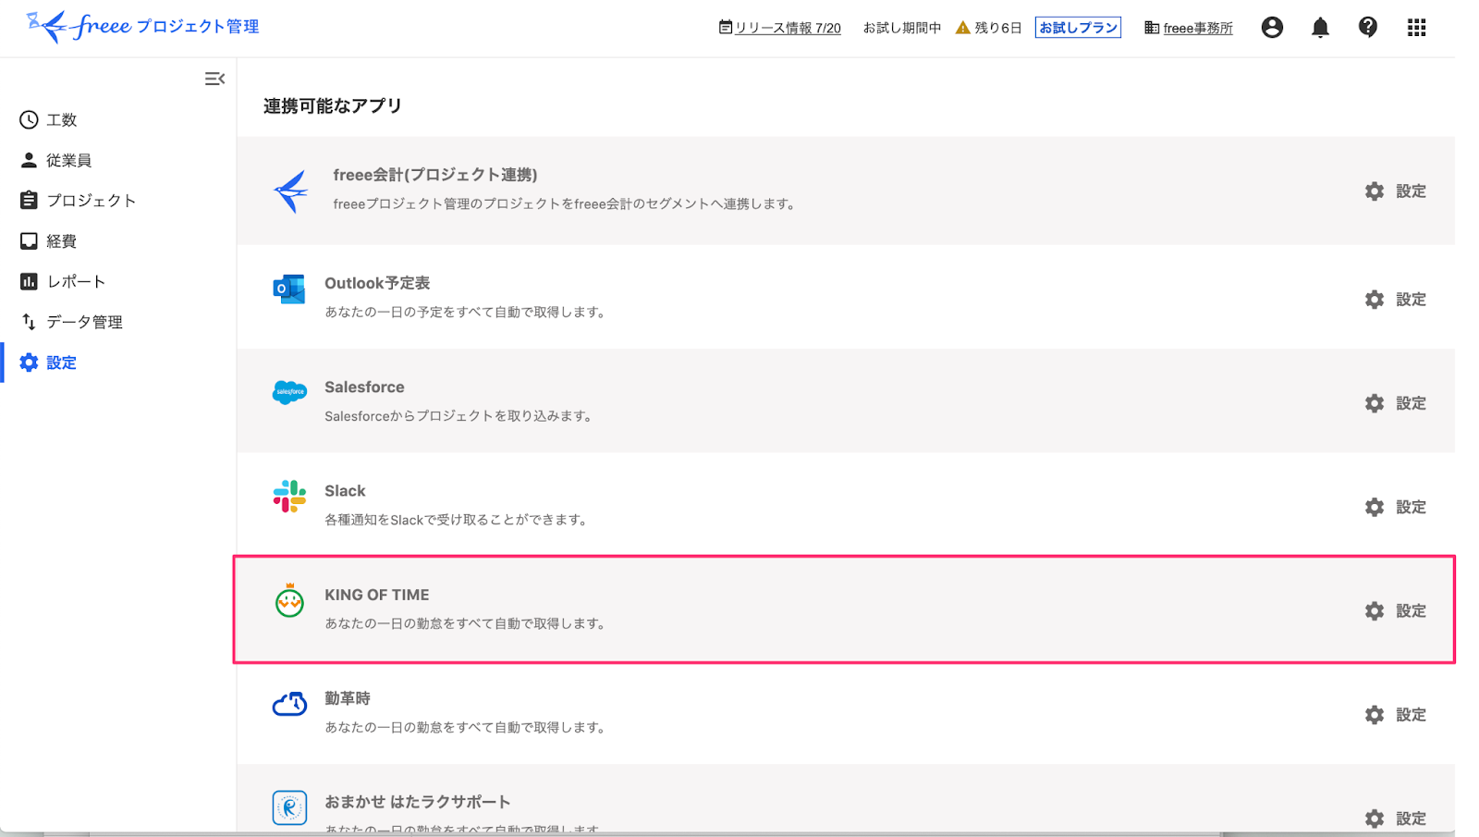Viewport: 1479px width, 837px height.
Task: Open the apps grid launcher icon
Action: (x=1416, y=28)
